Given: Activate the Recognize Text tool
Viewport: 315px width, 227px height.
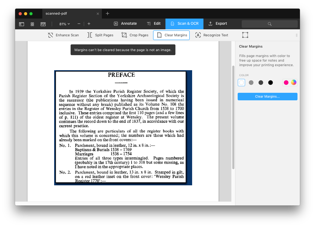Looking at the screenshot, I should pos(212,35).
